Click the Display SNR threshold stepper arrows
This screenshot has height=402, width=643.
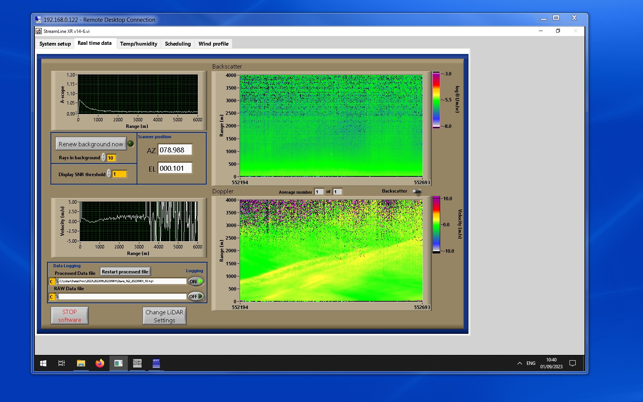(x=109, y=174)
